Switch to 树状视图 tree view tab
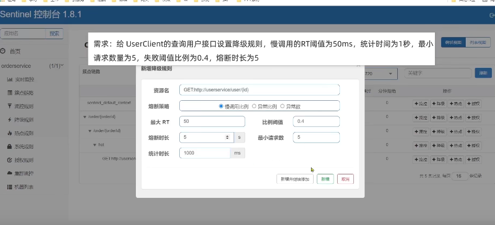 click(453, 42)
